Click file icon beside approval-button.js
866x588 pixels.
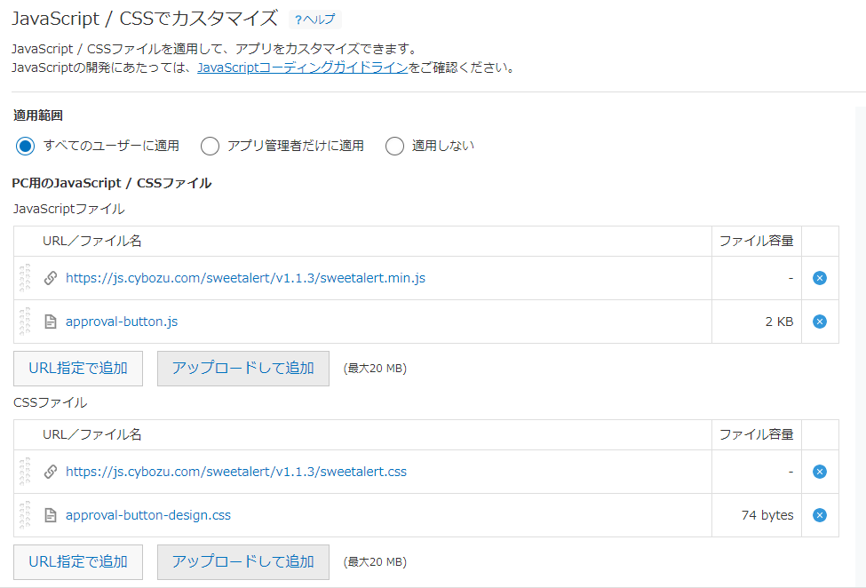pos(51,322)
